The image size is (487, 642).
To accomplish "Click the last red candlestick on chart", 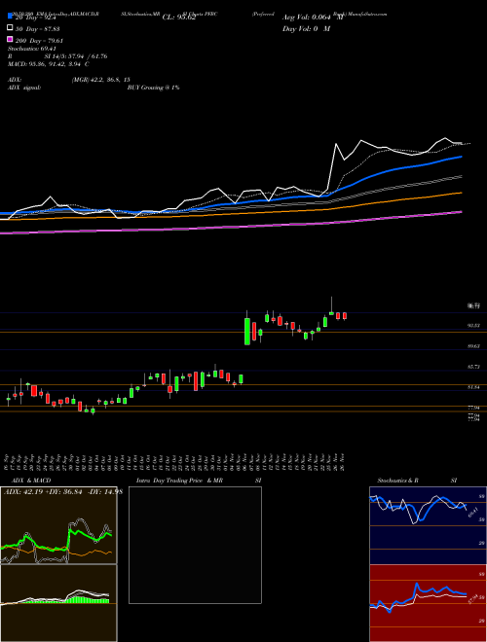I will (345, 316).
